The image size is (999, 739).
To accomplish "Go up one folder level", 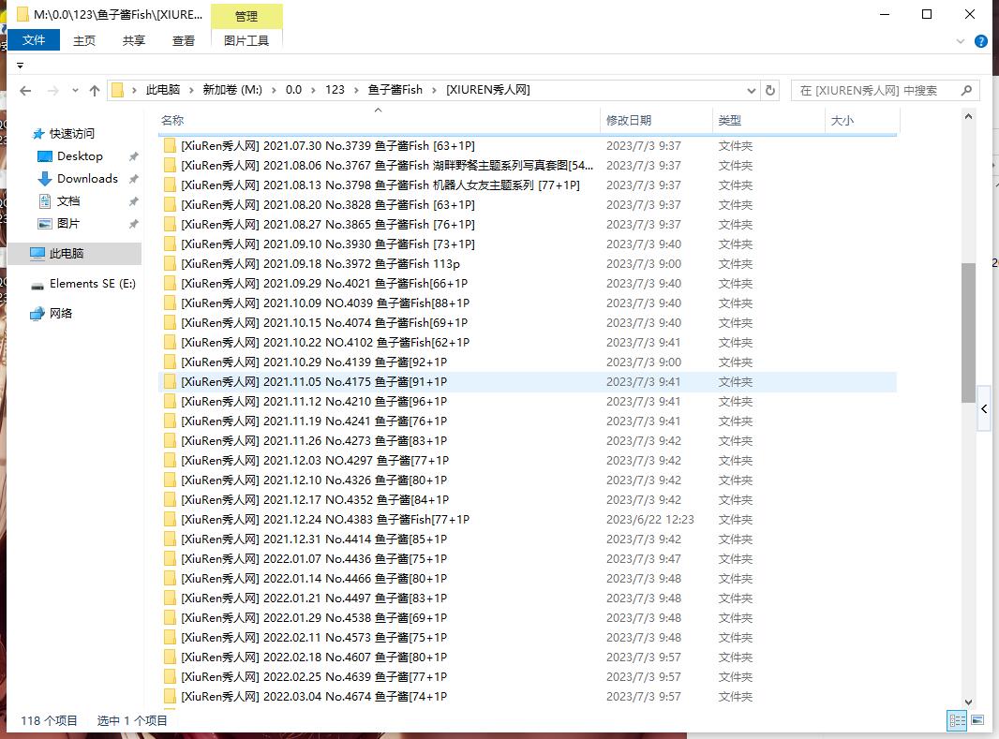I will tap(95, 91).
